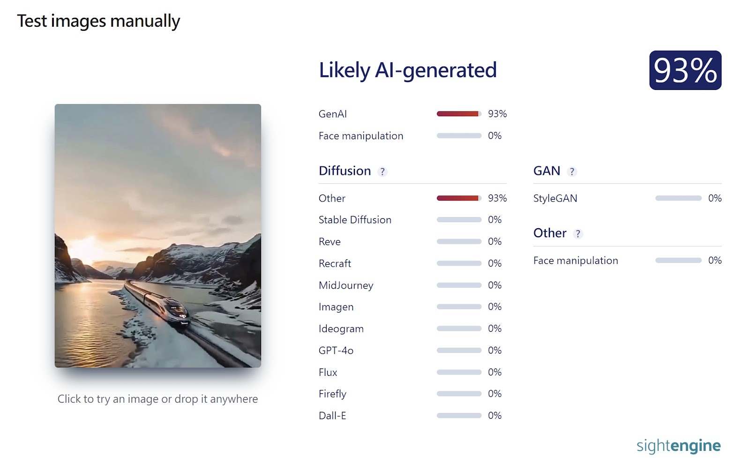The width and height of the screenshot is (750, 472).
Task: Open the help tooltip for the Other section
Action: pyautogui.click(x=578, y=234)
